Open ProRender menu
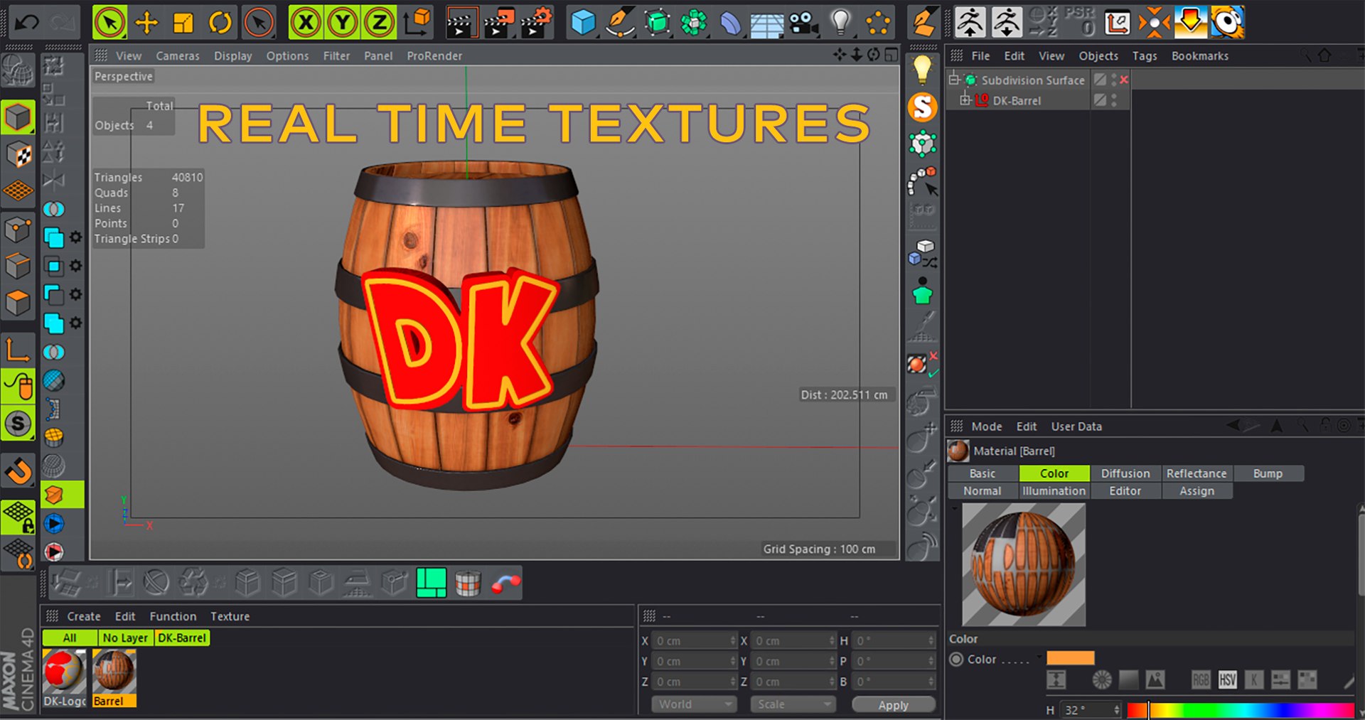Viewport: 1365px width, 720px height. tap(434, 56)
